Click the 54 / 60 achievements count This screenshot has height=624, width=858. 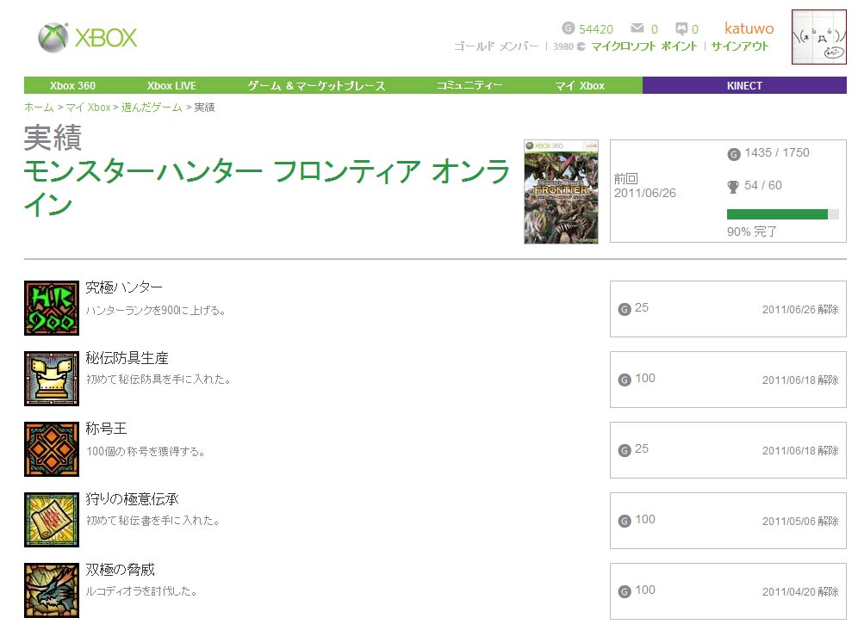pos(762,186)
